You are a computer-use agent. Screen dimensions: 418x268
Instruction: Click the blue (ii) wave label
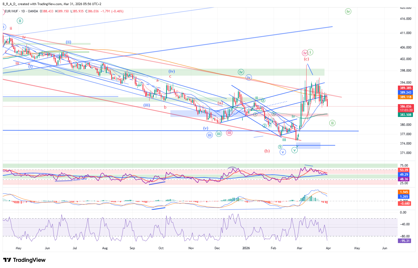point(69,42)
